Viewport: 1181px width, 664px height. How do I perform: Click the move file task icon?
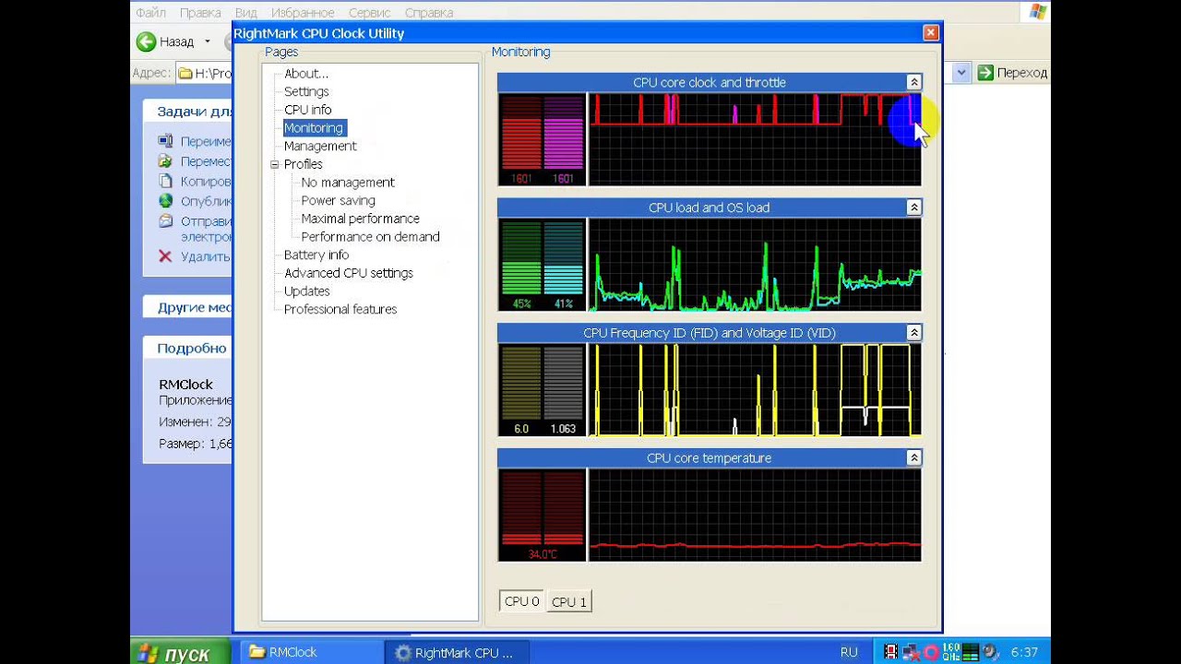pos(165,161)
